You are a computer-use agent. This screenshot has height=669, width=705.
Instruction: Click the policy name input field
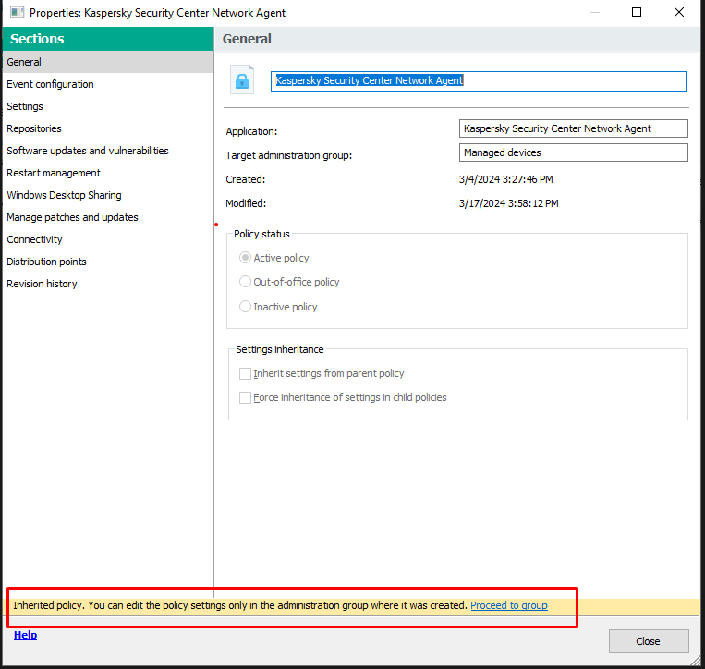479,81
